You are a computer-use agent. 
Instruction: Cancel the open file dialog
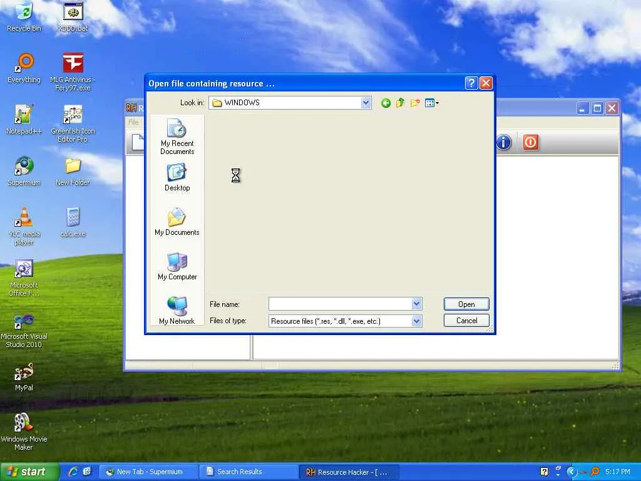[466, 321]
